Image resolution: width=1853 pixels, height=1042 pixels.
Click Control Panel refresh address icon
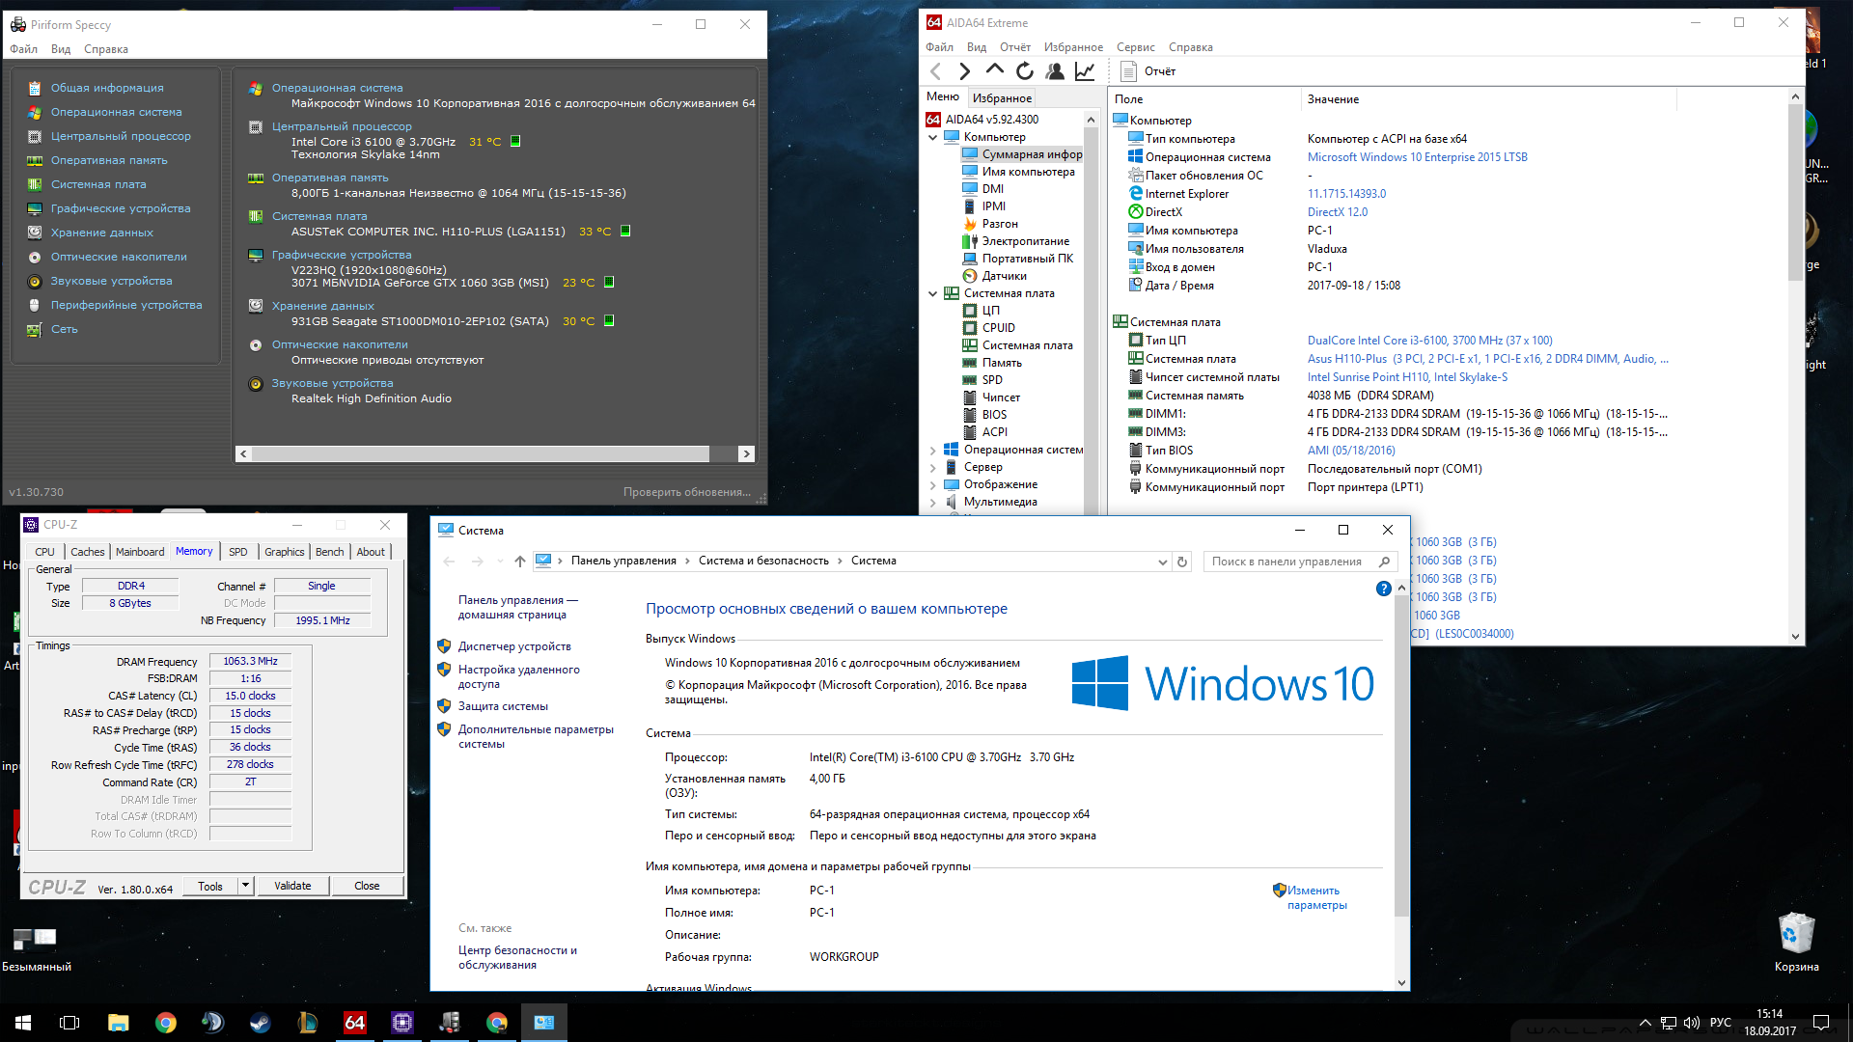pos(1181,562)
